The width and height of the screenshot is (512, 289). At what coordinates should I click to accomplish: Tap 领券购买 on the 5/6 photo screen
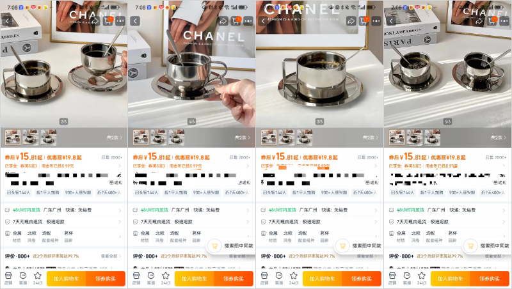(x=490, y=279)
